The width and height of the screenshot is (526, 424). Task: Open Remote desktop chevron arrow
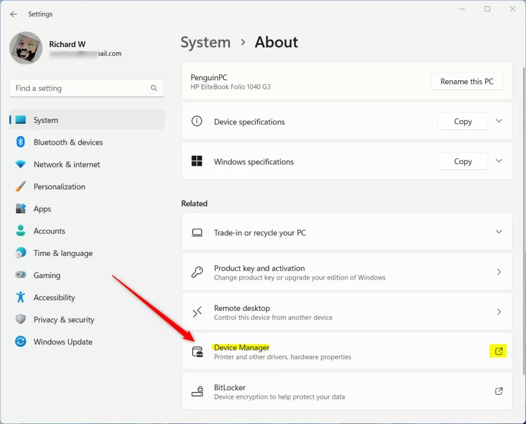point(499,312)
